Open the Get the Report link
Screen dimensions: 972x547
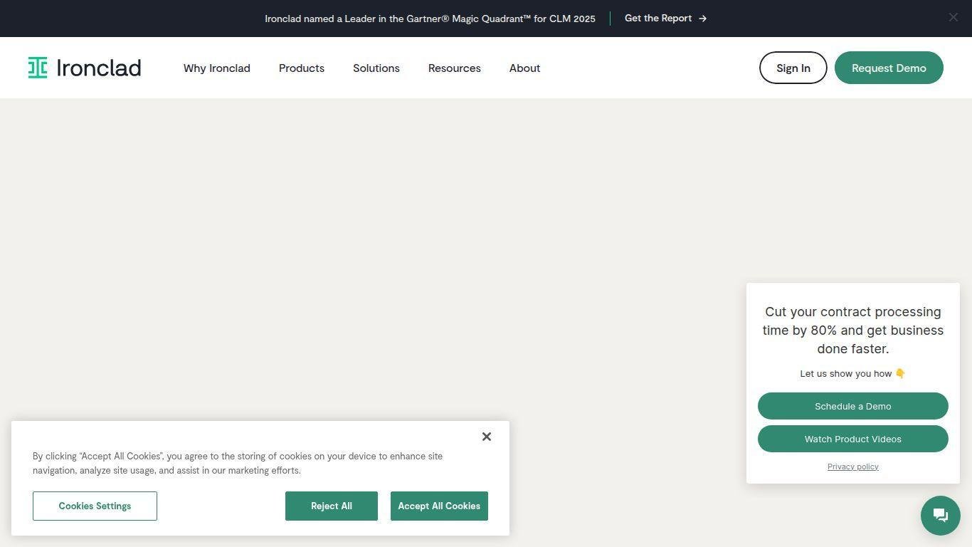(657, 19)
